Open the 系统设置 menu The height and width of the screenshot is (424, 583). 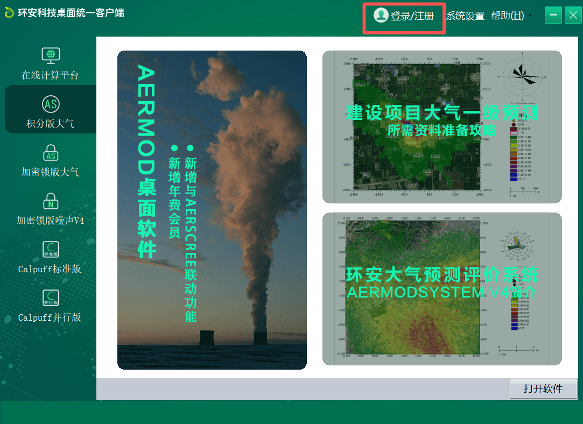pos(465,16)
